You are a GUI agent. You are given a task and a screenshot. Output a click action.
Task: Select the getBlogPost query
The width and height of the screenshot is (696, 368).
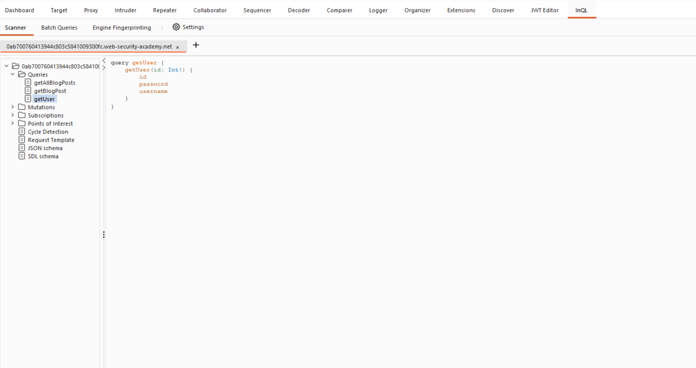click(50, 91)
